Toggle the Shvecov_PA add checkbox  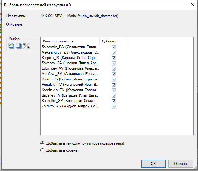tap(113, 63)
